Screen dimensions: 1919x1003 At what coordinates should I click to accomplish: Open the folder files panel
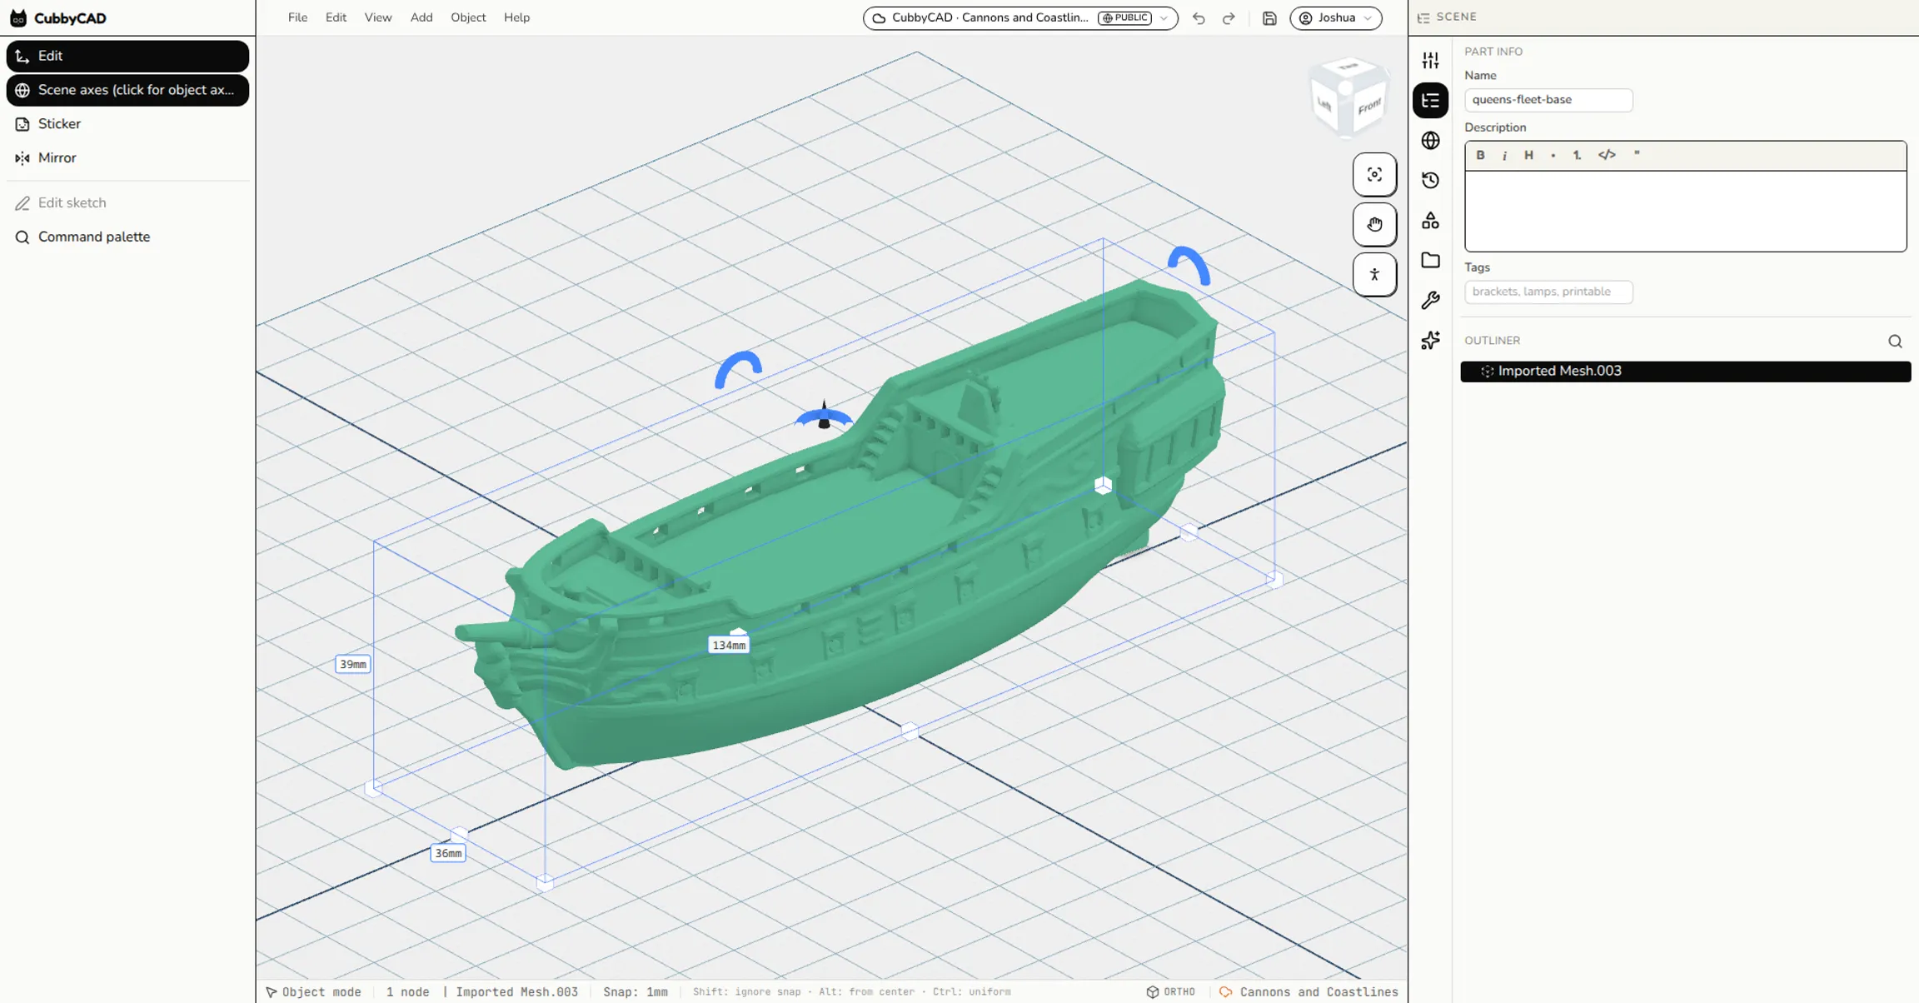click(x=1430, y=261)
